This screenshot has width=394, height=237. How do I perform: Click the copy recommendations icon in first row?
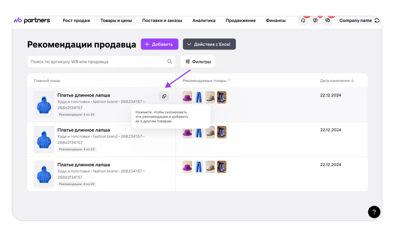point(164,96)
